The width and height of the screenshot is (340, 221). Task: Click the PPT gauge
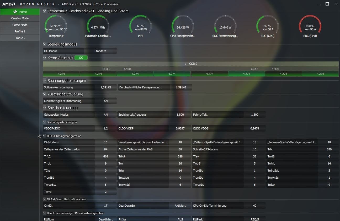141,26
